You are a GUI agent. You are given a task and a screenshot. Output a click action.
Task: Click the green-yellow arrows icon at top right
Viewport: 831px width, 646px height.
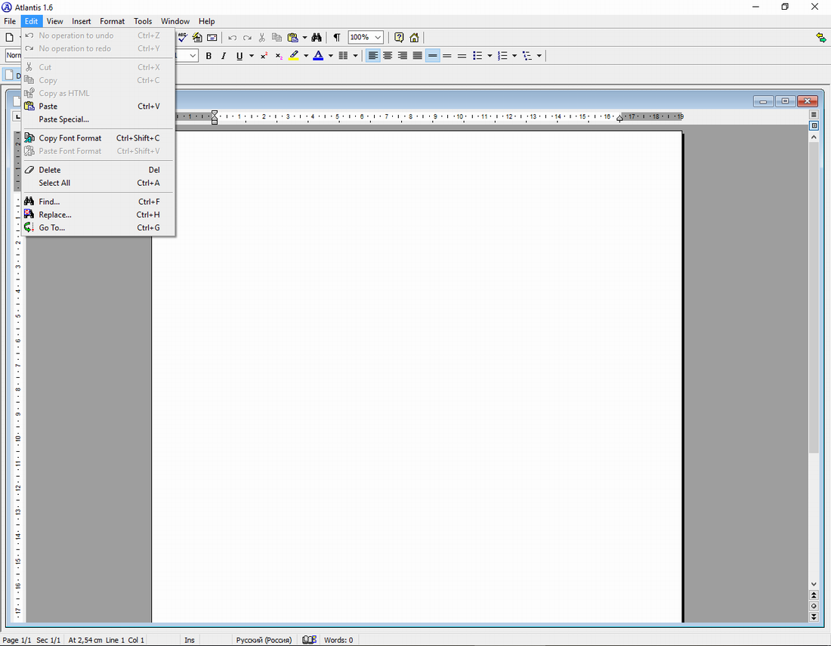coord(821,37)
